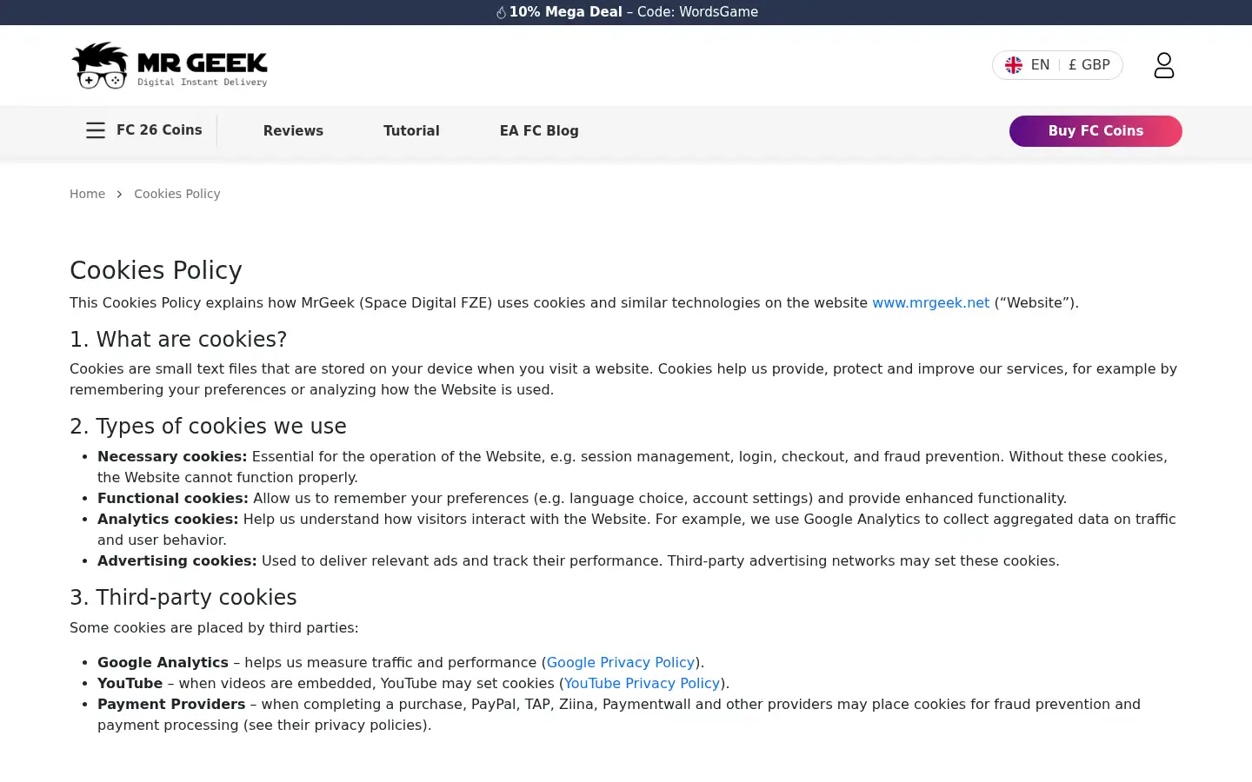Image resolution: width=1252 pixels, height=782 pixels.
Task: Click the breadcrumb chevron separator
Action: (x=119, y=194)
